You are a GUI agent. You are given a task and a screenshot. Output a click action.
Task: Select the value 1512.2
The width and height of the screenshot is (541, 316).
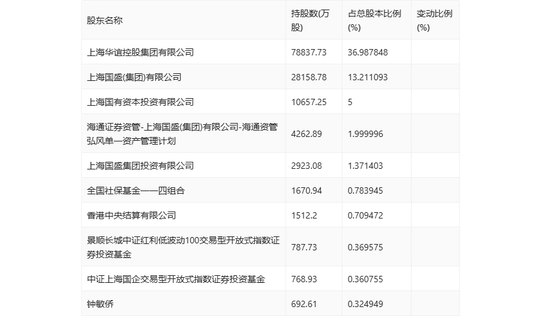tap(304, 215)
